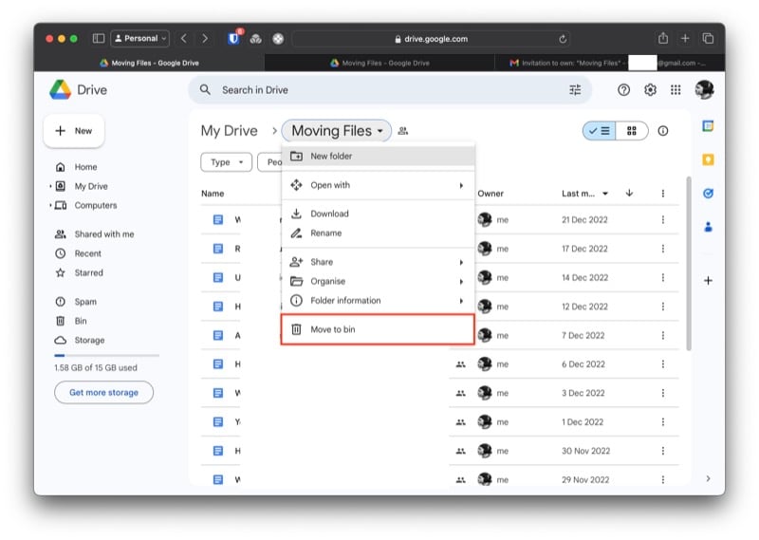Click the storage usage progress bar
759x540 pixels.
tap(107, 356)
